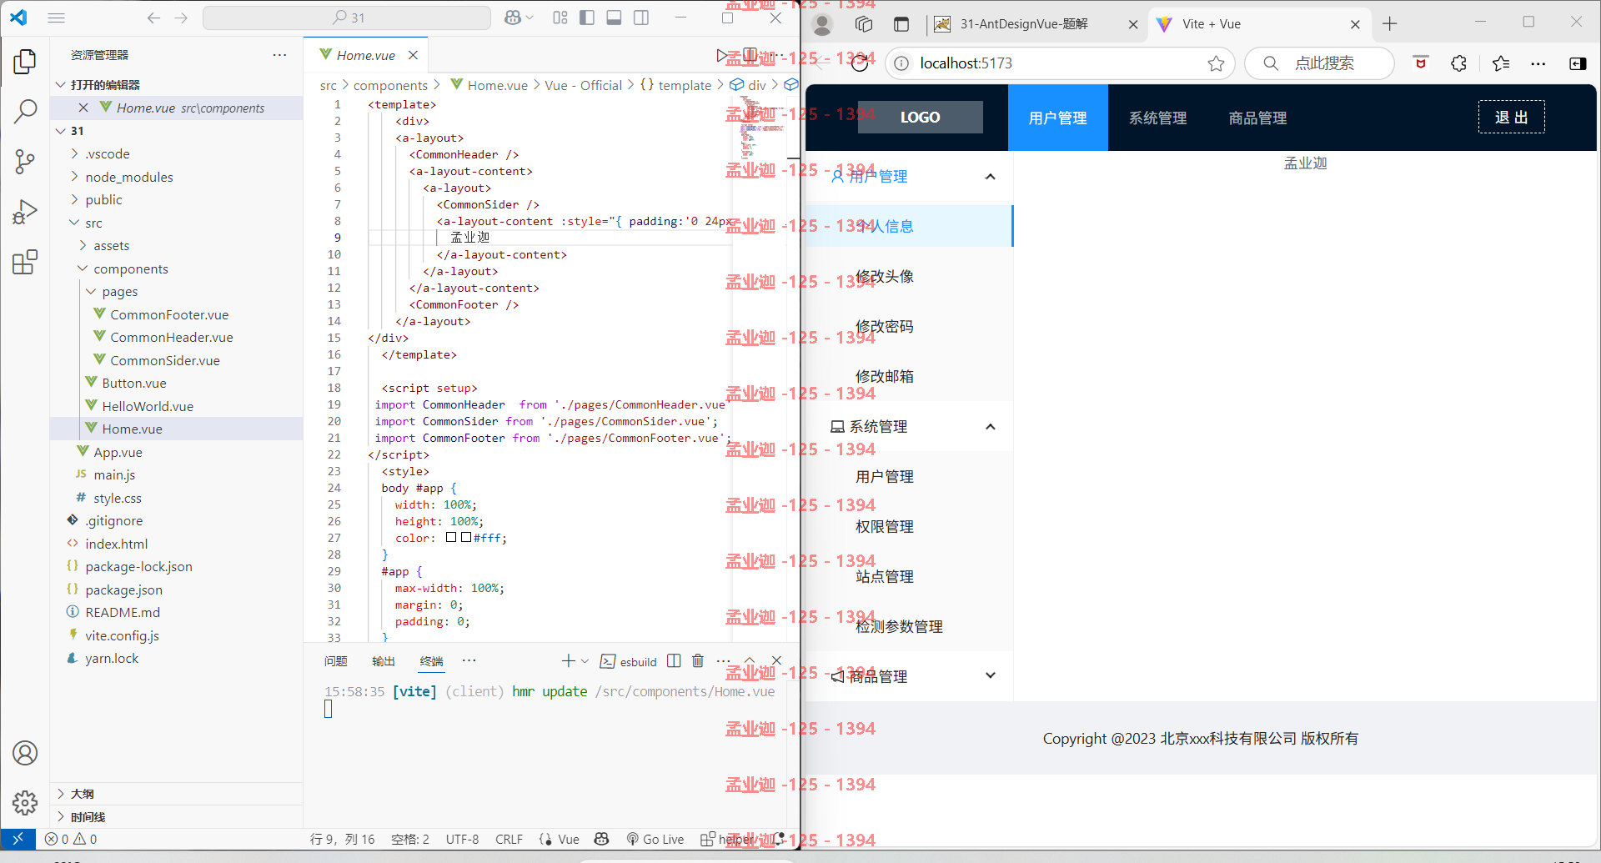The width and height of the screenshot is (1601, 863).
Task: Click the 退出 button on the web page
Action: [1511, 117]
